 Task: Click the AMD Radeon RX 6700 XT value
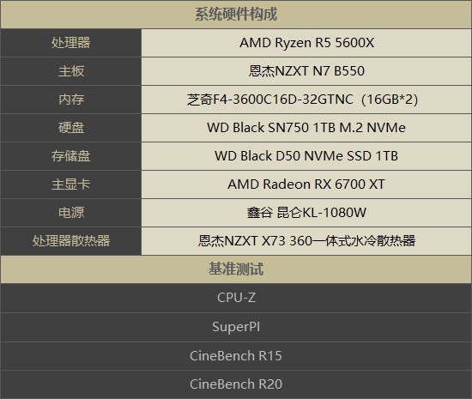click(x=306, y=184)
